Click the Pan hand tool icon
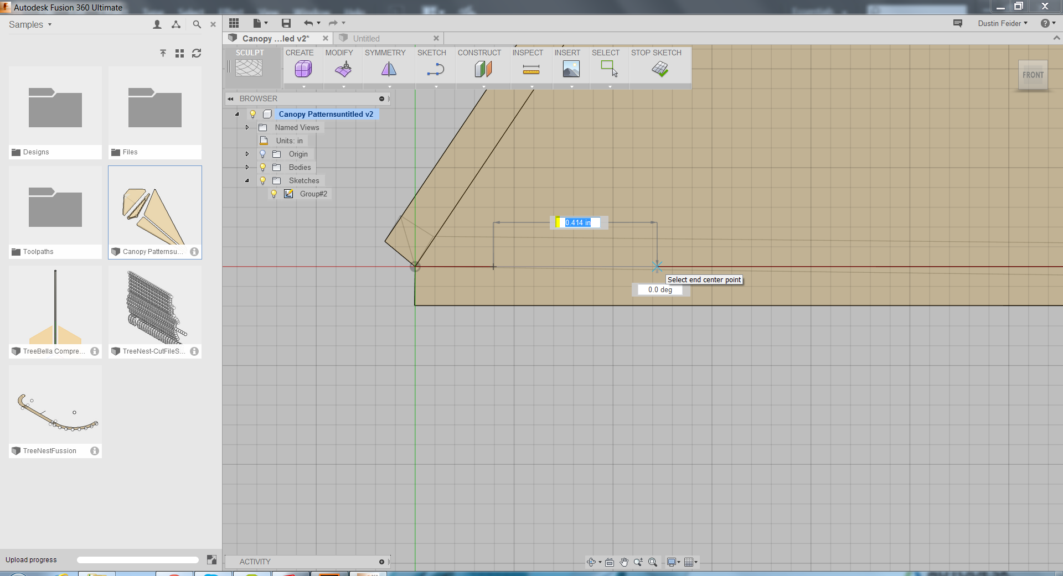Screen dimensions: 1063x576 coord(624,562)
